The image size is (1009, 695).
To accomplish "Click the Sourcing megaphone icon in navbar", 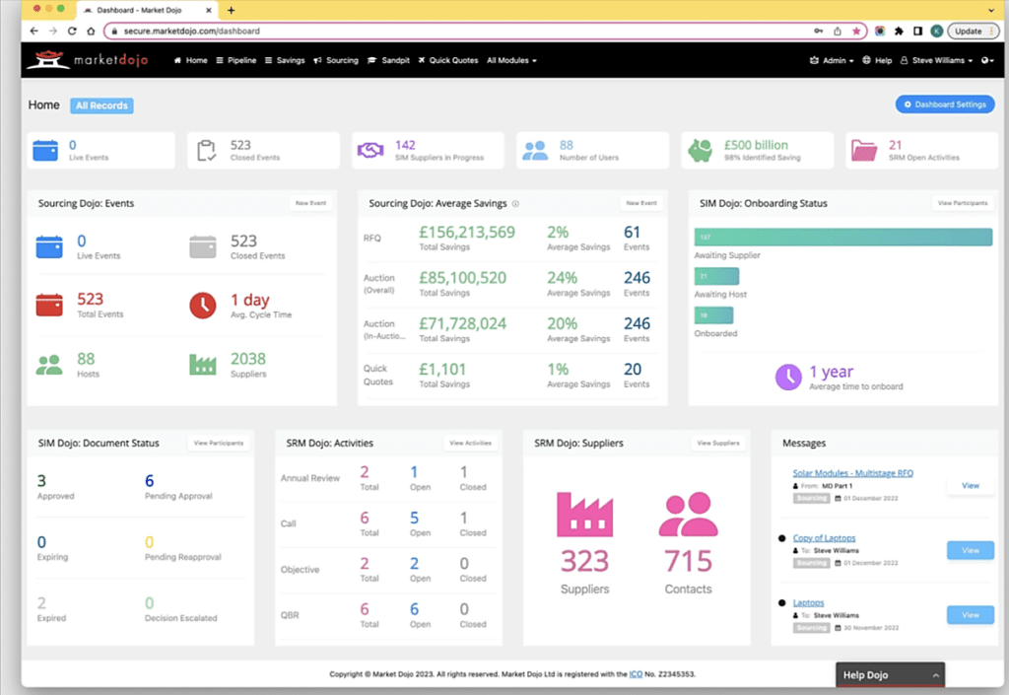I will pos(315,60).
